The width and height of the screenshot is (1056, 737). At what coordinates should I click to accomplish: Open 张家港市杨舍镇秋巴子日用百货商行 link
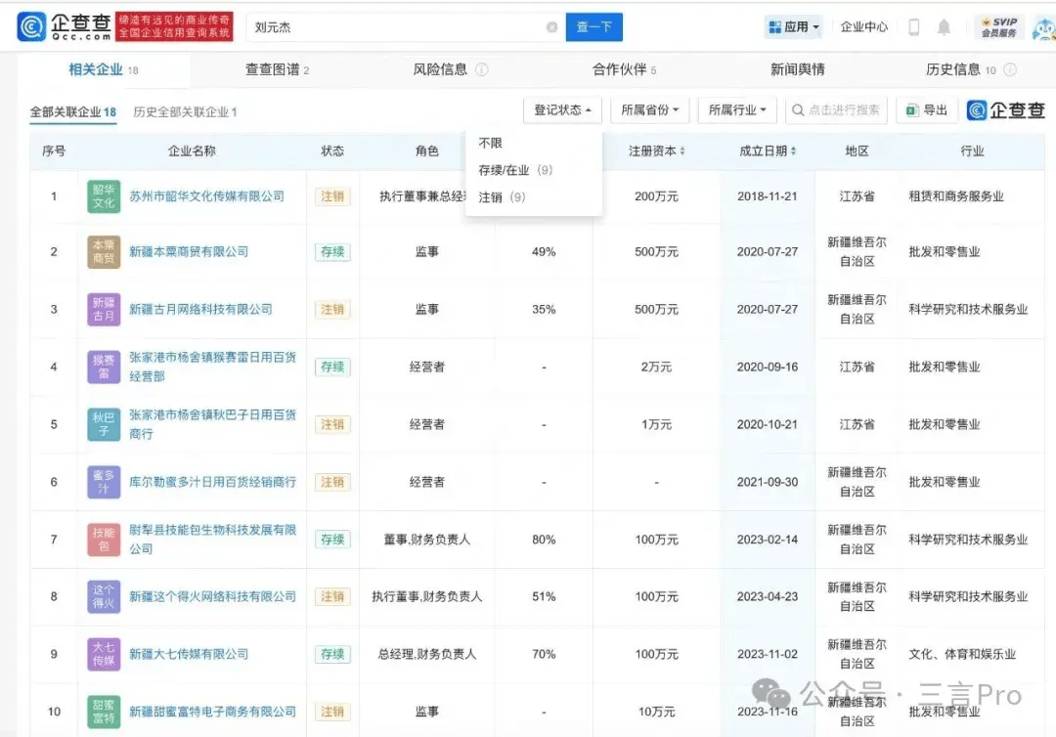pos(213,424)
